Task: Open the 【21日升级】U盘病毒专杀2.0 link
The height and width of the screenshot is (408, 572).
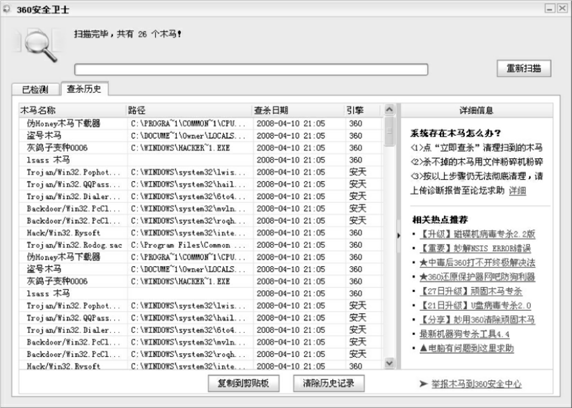Action: [x=475, y=305]
